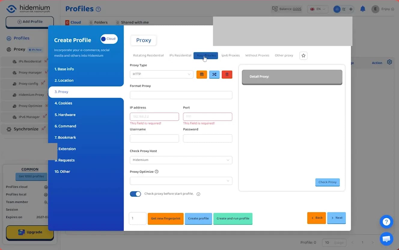Open the Proxy Optimize dropdown

[x=181, y=181]
